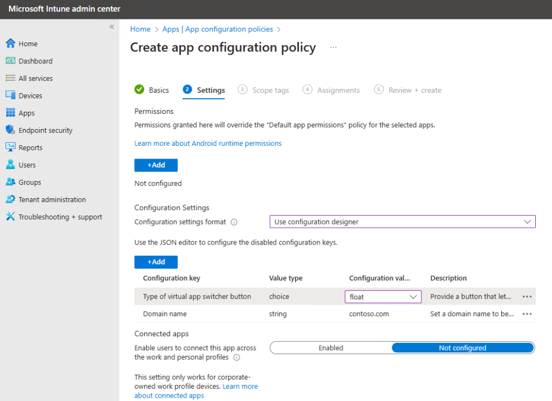Open Learn more about connected apps link
The height and width of the screenshot is (401, 552).
[196, 391]
